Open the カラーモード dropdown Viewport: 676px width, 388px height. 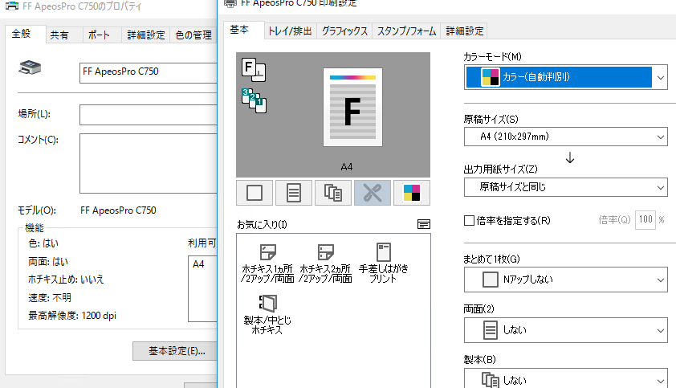(566, 77)
